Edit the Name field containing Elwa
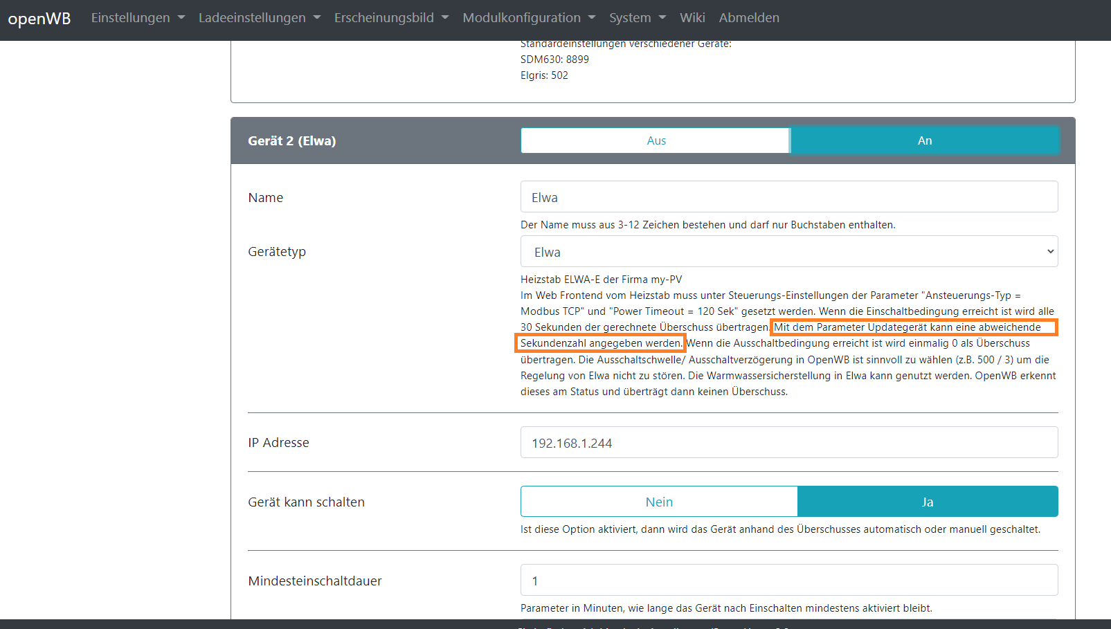Image resolution: width=1111 pixels, height=629 pixels. (x=789, y=197)
